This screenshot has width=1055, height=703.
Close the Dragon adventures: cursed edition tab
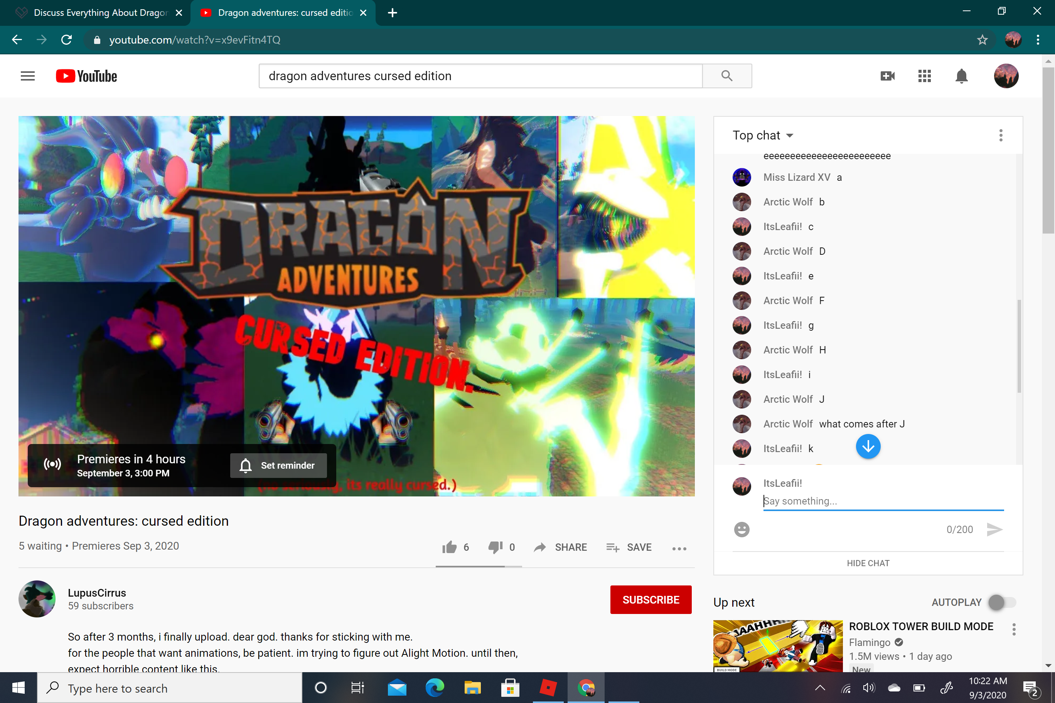pyautogui.click(x=363, y=13)
